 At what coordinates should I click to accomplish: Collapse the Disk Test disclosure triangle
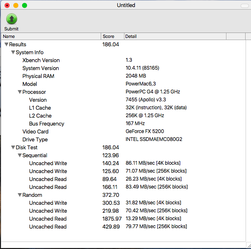(13, 147)
